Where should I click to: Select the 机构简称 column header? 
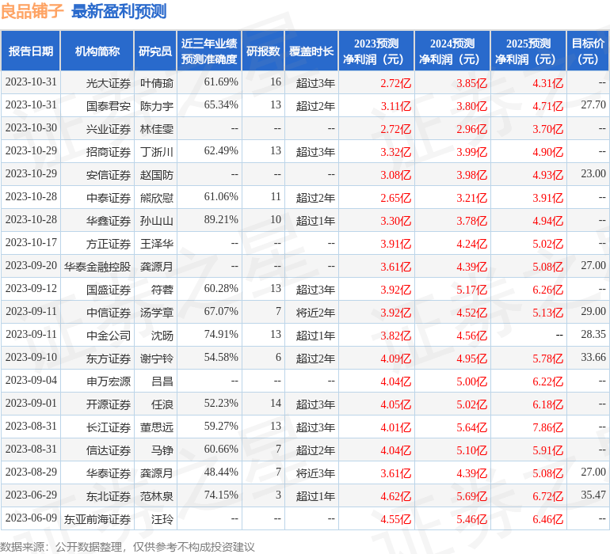[x=97, y=51]
